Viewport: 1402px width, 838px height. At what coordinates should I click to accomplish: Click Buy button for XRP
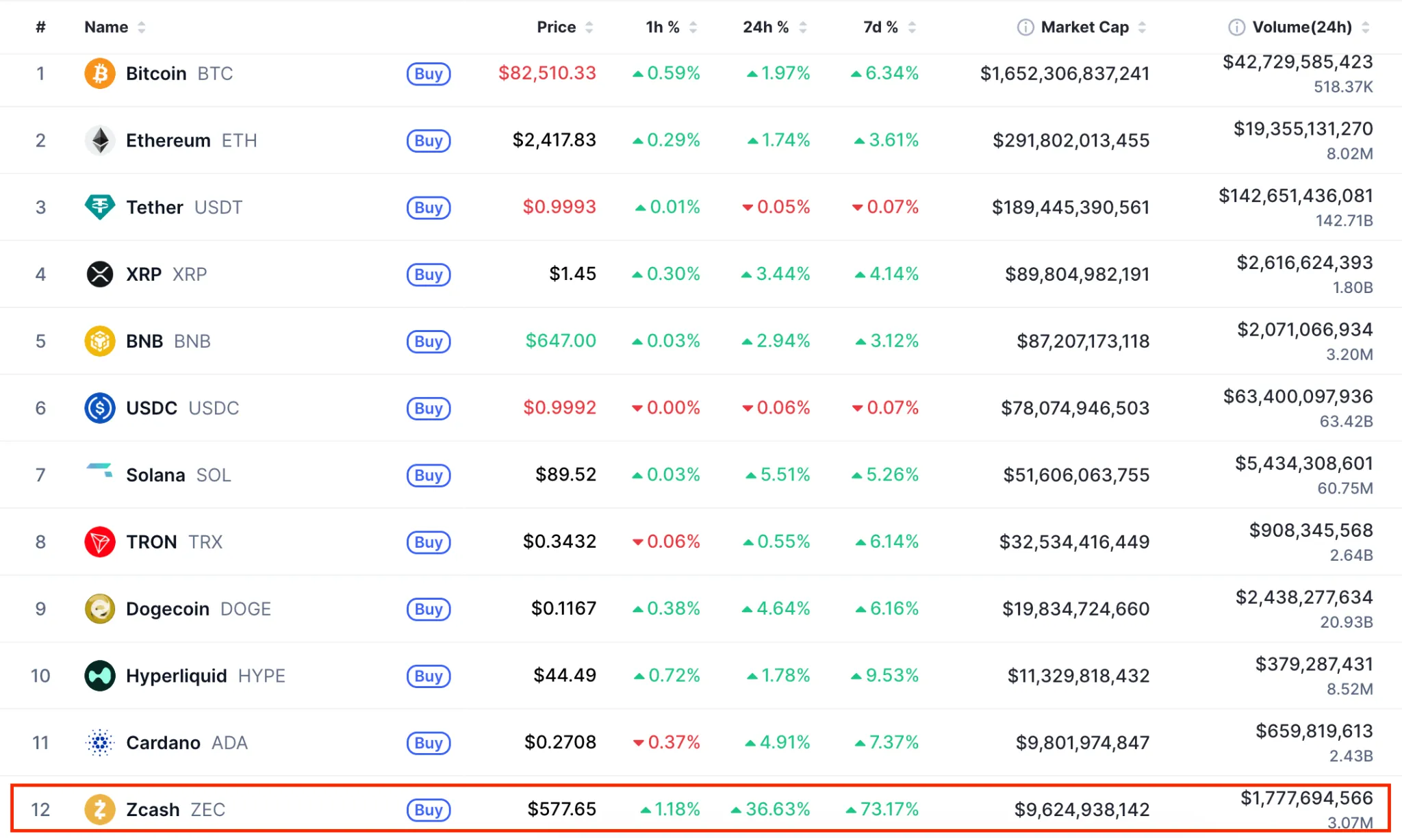[429, 275]
